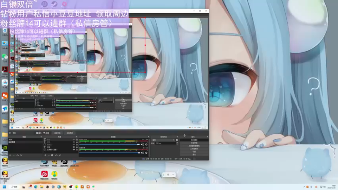Adjust the bottom mixer channel volume slider
338x190 pixels.
109,153
